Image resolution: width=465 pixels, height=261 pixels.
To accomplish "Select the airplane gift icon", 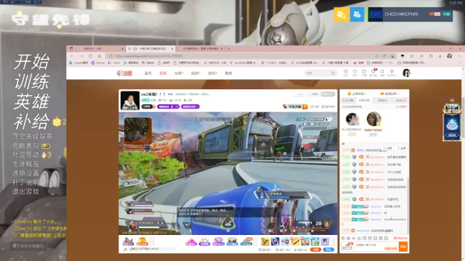I will (x=285, y=241).
